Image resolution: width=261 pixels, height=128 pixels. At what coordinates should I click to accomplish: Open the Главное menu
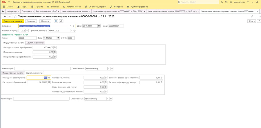click(x=8, y=7)
